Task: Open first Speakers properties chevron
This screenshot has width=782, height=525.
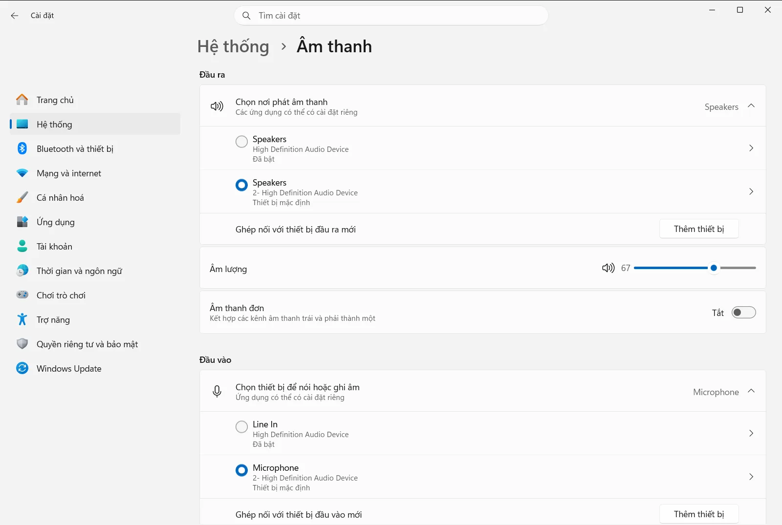Action: pyautogui.click(x=751, y=148)
